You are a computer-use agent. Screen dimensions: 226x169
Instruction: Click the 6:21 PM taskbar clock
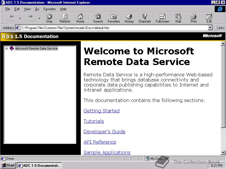coord(216,166)
